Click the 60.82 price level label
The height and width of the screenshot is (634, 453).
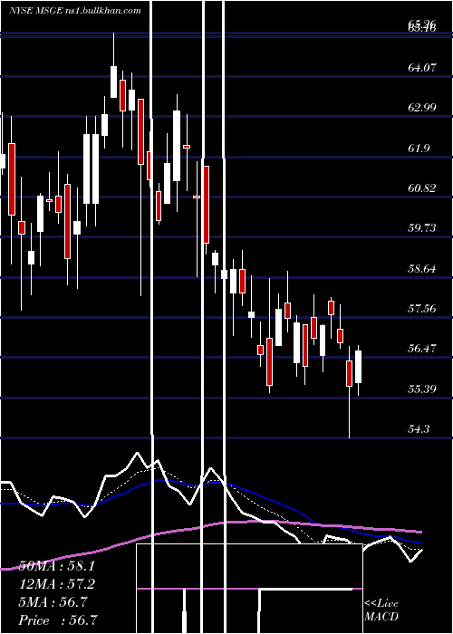(422, 188)
